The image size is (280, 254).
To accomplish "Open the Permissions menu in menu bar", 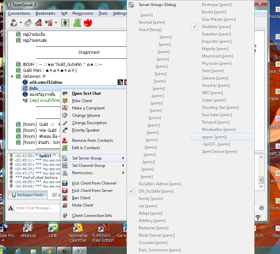I will (x=83, y=13).
